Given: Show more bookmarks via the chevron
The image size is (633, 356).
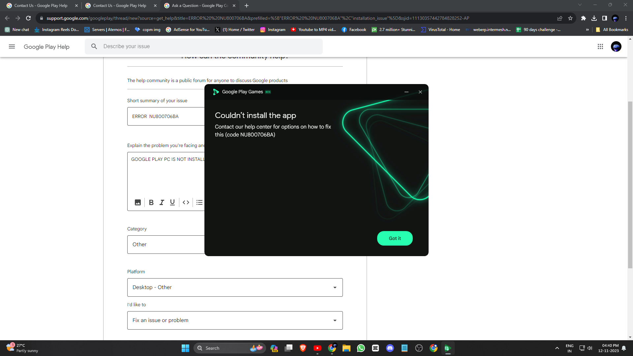Looking at the screenshot, I should tap(587, 30).
